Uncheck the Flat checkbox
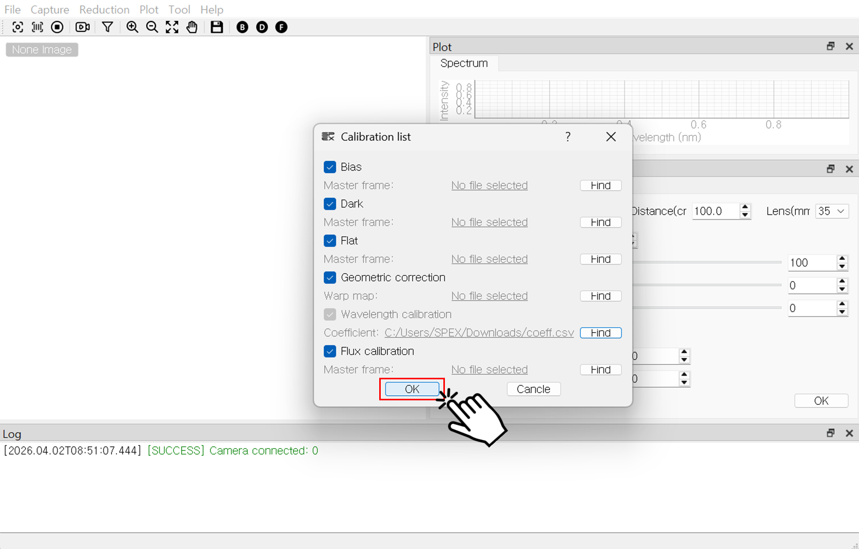The width and height of the screenshot is (859, 549). 330,241
